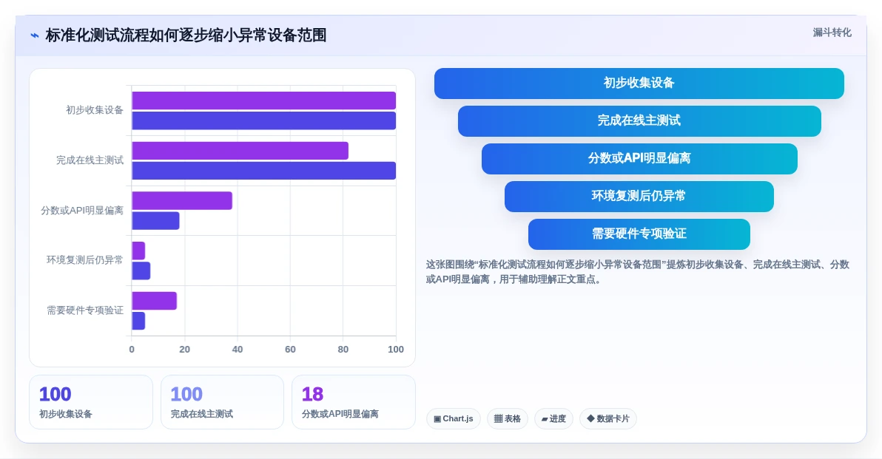Click the chart axis label 完成在线主测试

click(90, 160)
